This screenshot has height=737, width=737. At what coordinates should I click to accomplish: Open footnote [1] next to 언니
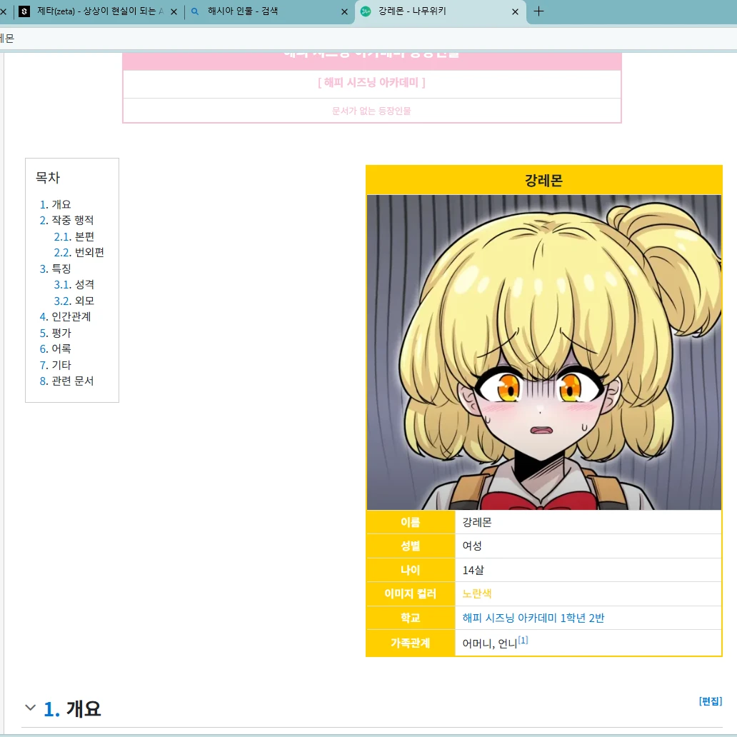(523, 641)
